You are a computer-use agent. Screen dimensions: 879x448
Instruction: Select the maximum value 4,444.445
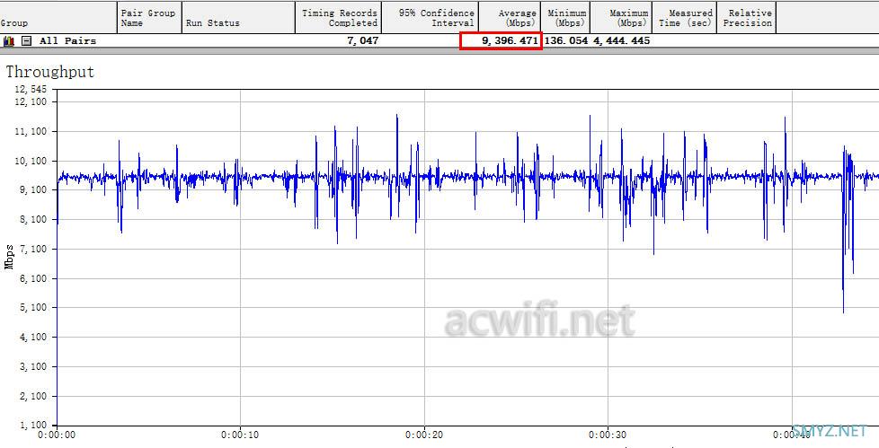[x=622, y=41]
